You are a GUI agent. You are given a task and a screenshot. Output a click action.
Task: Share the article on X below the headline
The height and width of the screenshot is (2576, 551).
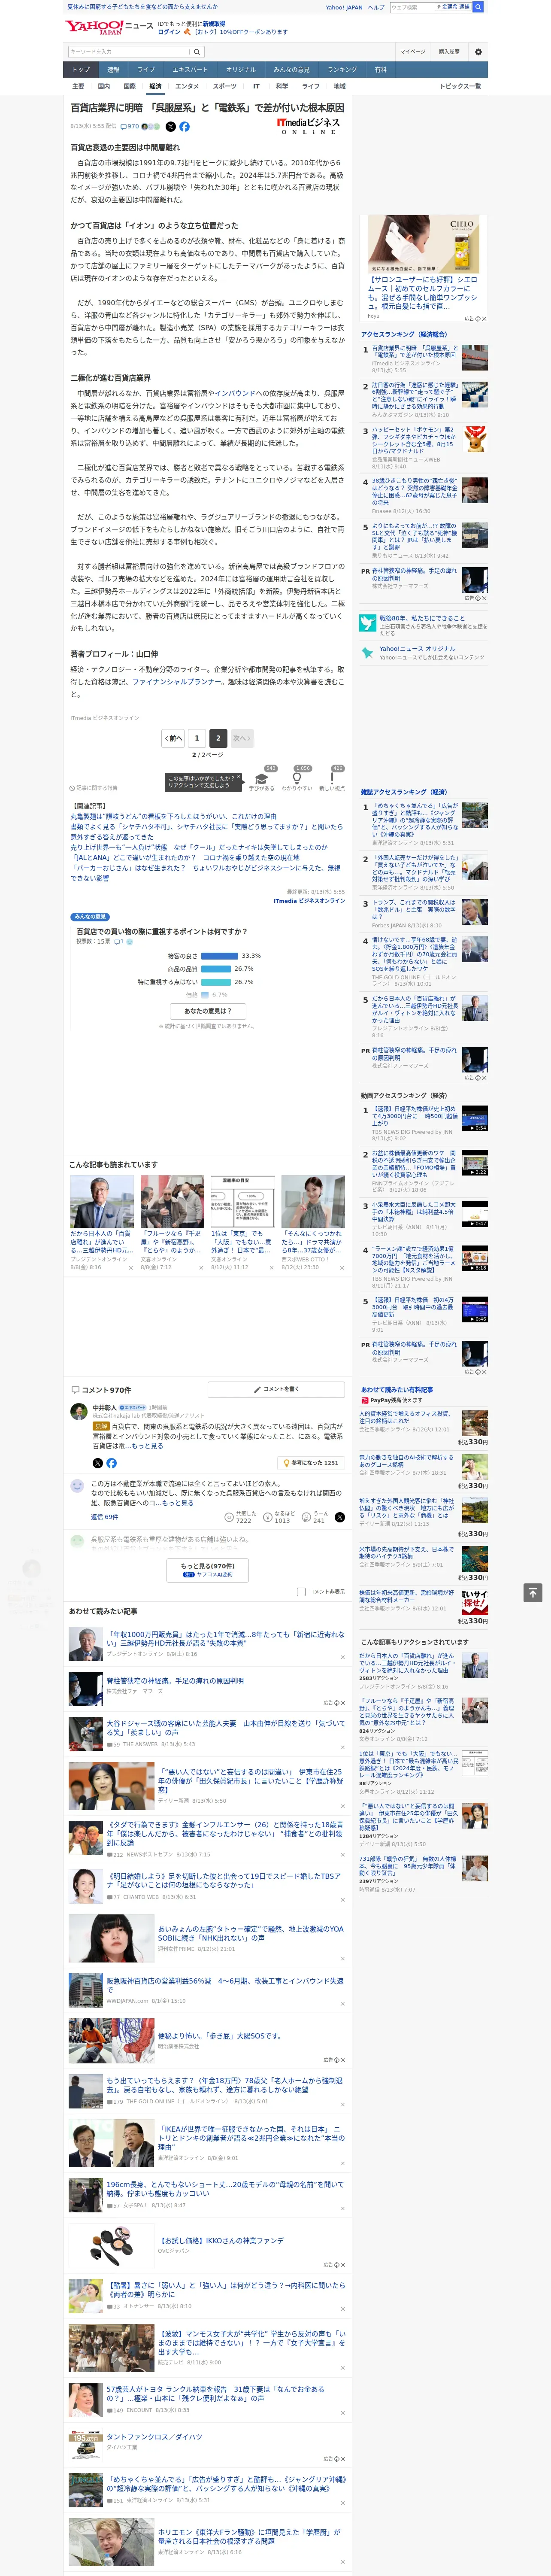[170, 127]
